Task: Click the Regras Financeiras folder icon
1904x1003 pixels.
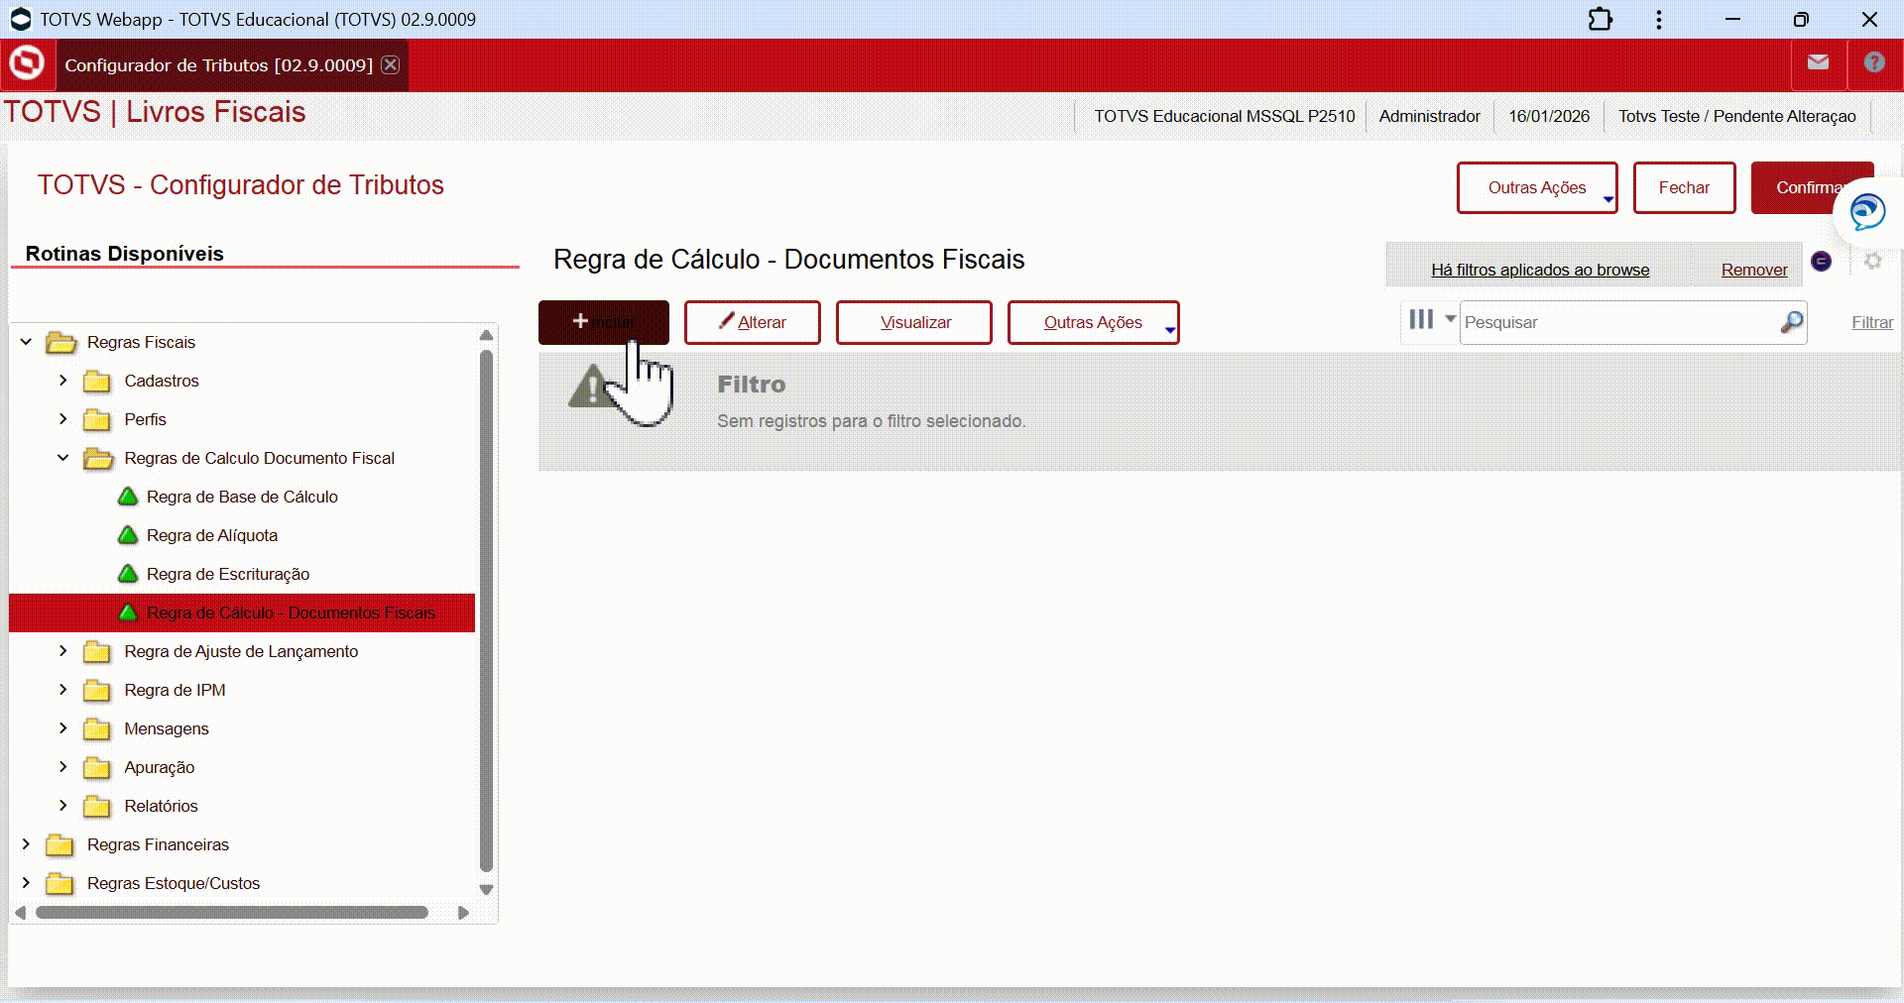Action: click(x=60, y=844)
